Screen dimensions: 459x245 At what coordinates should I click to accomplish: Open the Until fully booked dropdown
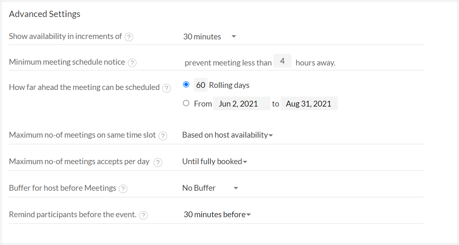215,161
